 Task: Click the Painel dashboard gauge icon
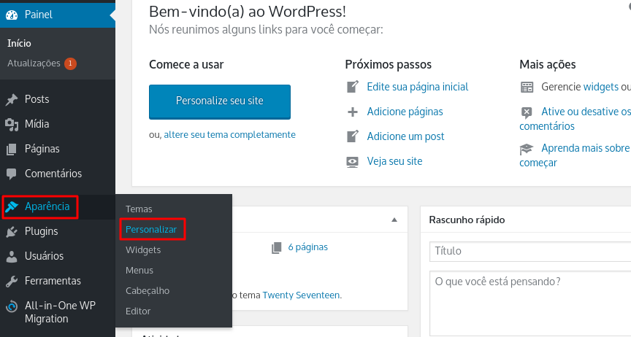click(12, 15)
